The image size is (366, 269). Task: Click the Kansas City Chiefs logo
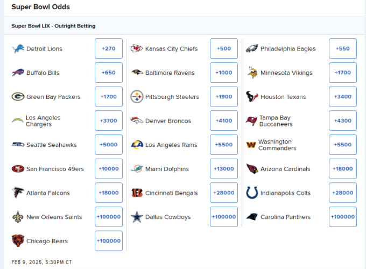point(137,48)
